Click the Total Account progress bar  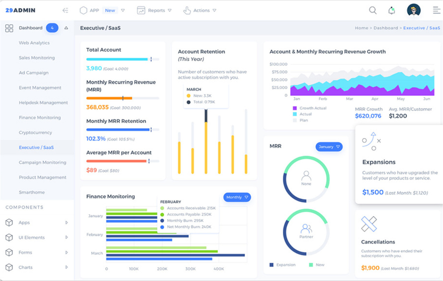(x=122, y=59)
